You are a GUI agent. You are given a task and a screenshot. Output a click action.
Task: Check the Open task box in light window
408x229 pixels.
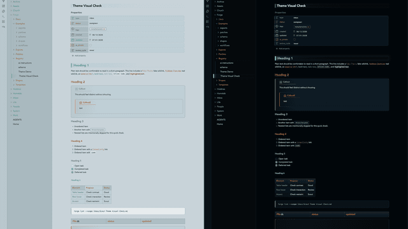pos(72,165)
